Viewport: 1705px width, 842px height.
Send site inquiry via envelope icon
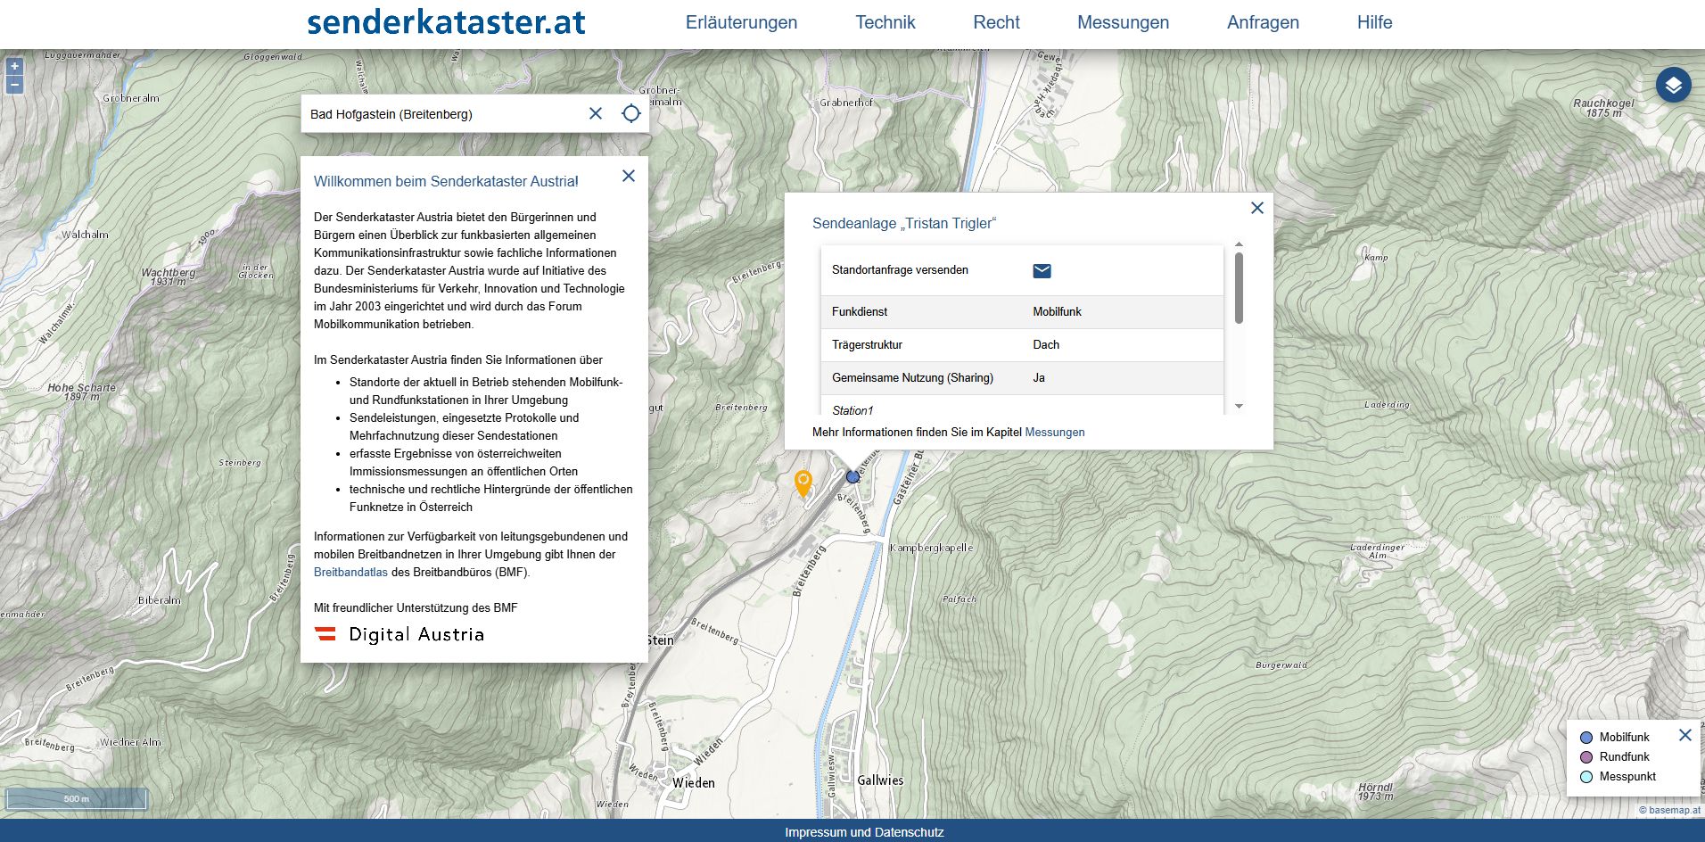tap(1042, 271)
